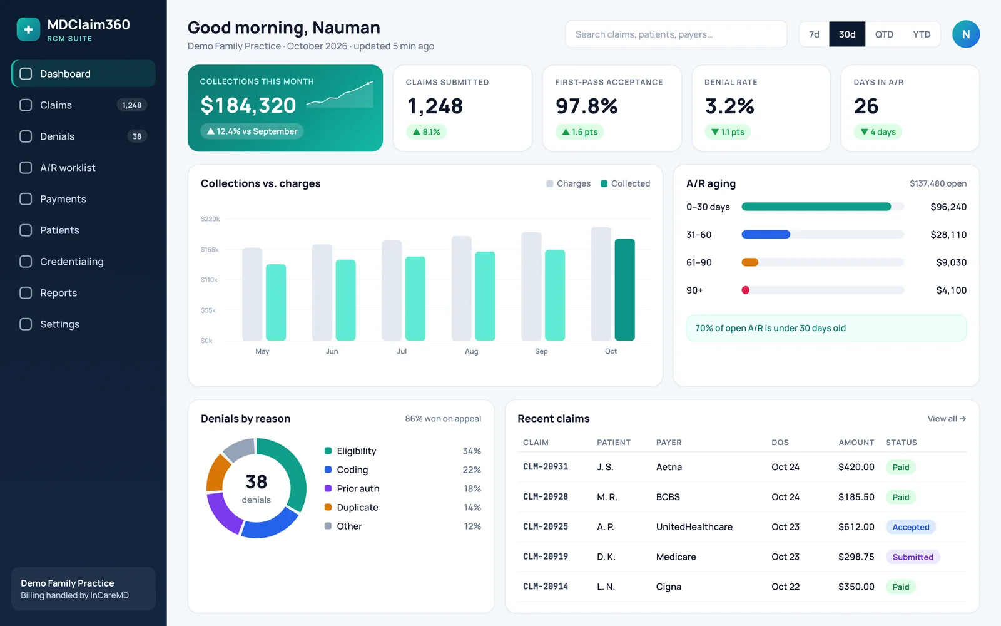The width and height of the screenshot is (1001, 626).
Task: Click the Submitted status badge
Action: (x=913, y=557)
